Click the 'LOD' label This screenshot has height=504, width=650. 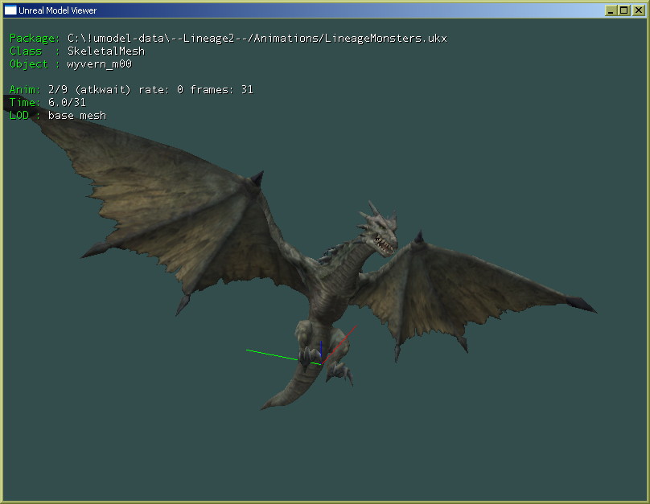pos(19,115)
